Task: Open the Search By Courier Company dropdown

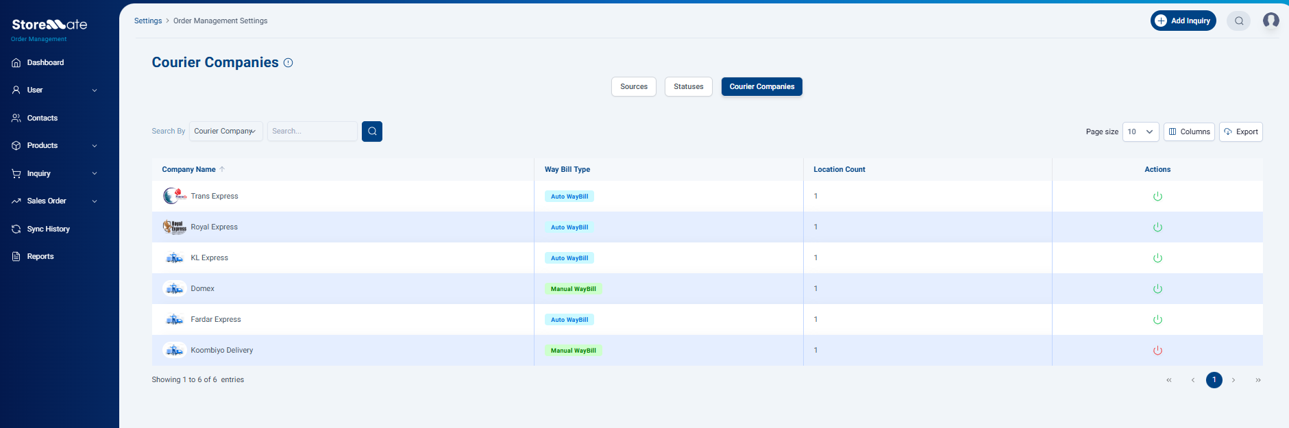Action: [226, 131]
